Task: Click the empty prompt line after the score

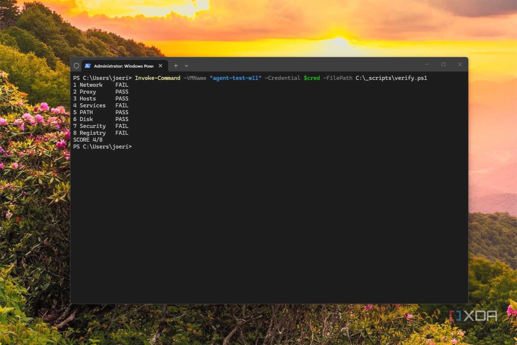Action: click(102, 147)
